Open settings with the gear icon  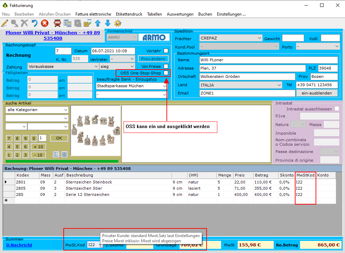coord(118,23)
